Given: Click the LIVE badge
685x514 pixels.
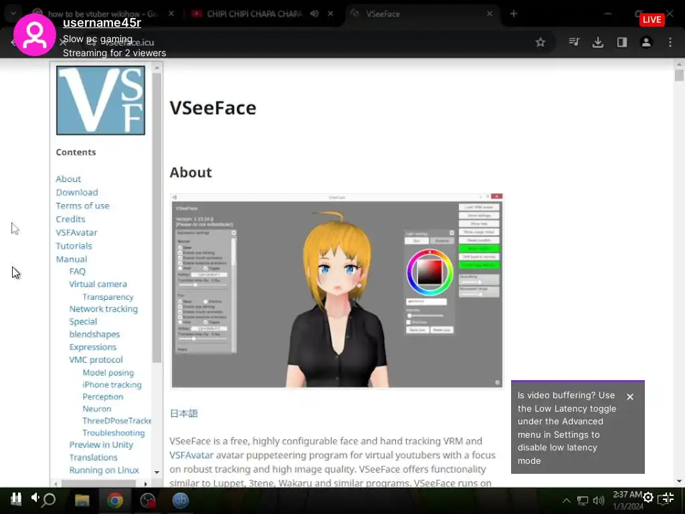Looking at the screenshot, I should tap(652, 19).
